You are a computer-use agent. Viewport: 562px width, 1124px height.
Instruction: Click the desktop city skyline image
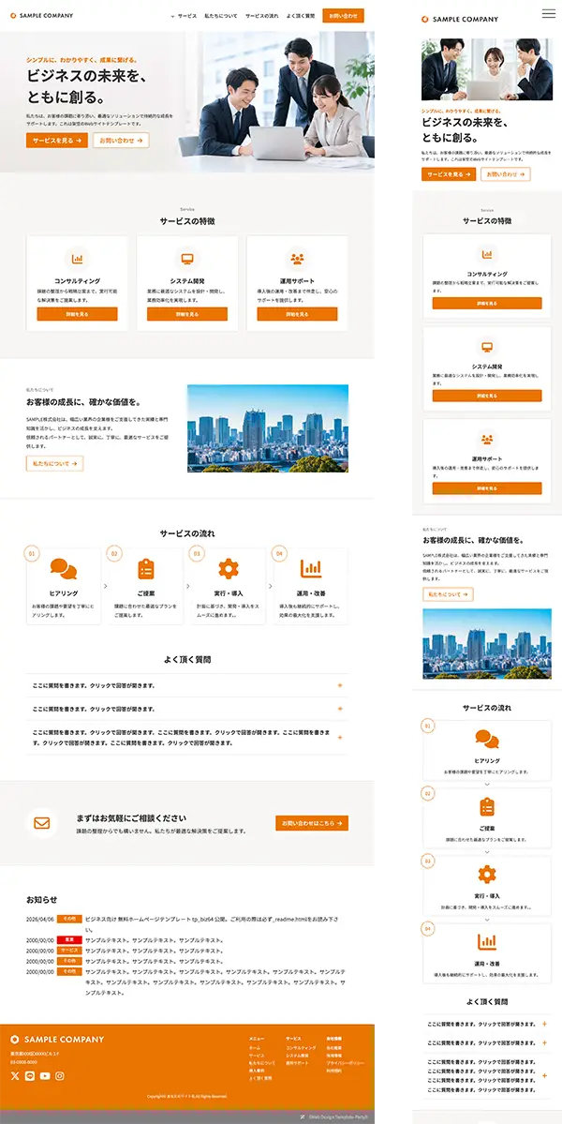tap(268, 428)
